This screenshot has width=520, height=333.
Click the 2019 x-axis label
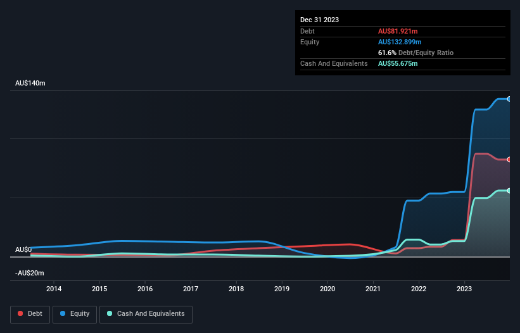click(282, 289)
